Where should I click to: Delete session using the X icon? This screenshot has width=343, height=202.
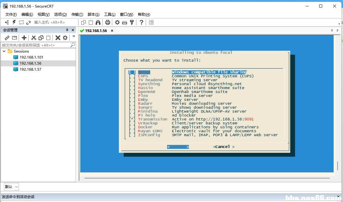pyautogui.click(x=58, y=38)
